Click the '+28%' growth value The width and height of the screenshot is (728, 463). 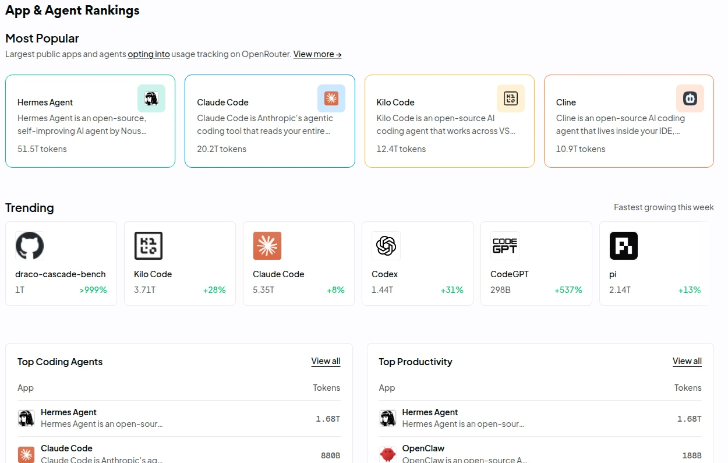click(214, 290)
